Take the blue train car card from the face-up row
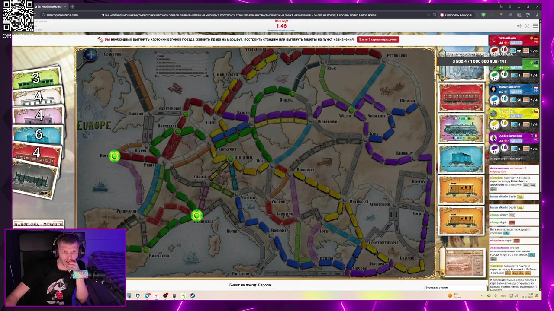554x311 pixels. tap(461, 159)
